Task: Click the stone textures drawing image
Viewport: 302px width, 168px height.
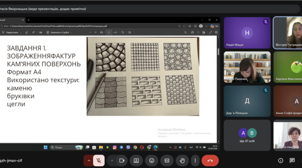Action: [x=143, y=76]
